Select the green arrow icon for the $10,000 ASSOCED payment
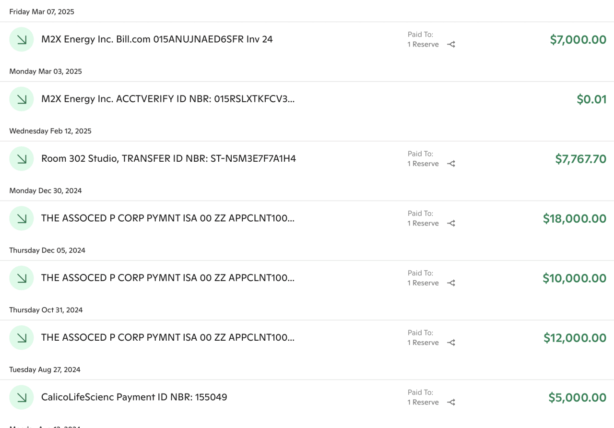 (x=21, y=278)
